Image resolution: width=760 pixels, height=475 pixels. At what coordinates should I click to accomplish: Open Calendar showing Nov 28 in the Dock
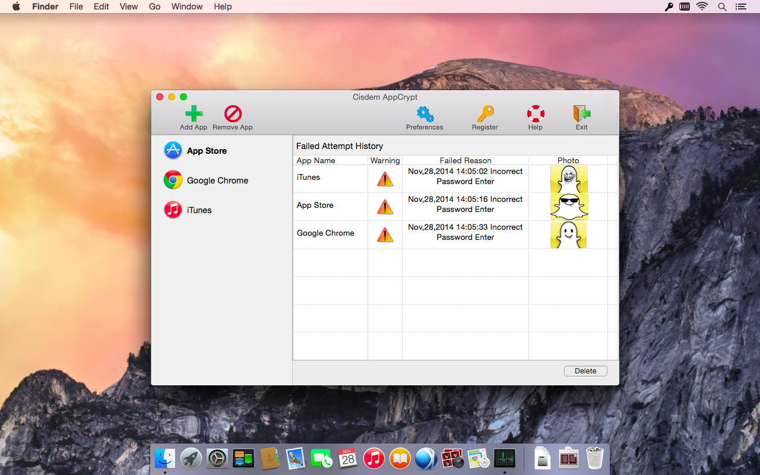(x=348, y=458)
